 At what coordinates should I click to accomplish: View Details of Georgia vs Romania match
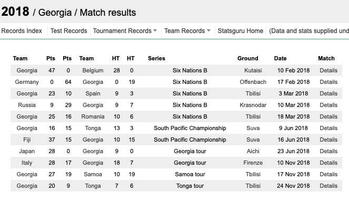328,116
